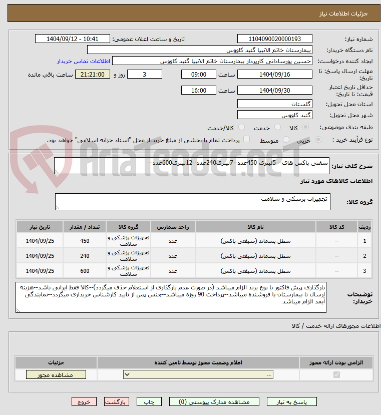Click the واحد شمارش column header
Image resolution: width=381 pixels, height=415 pixels.
point(173,227)
